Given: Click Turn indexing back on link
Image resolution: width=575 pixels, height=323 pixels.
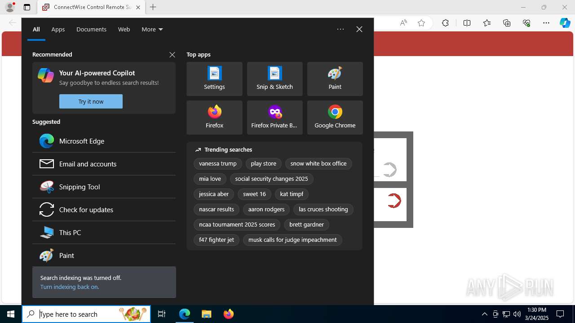Looking at the screenshot, I should tap(70, 287).
